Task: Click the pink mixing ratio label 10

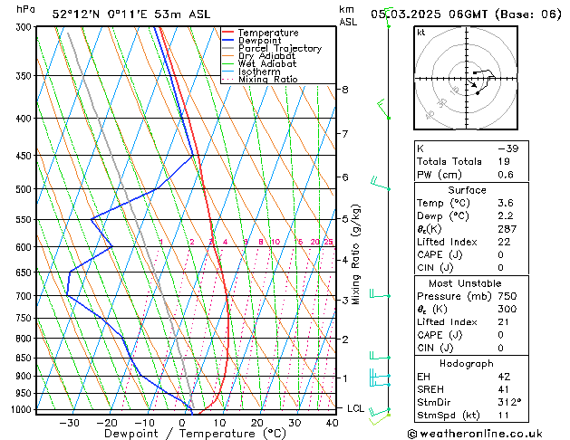Action: point(275,242)
